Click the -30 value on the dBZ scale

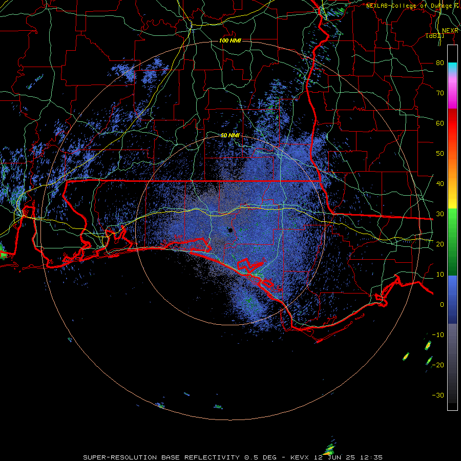coord(438,395)
